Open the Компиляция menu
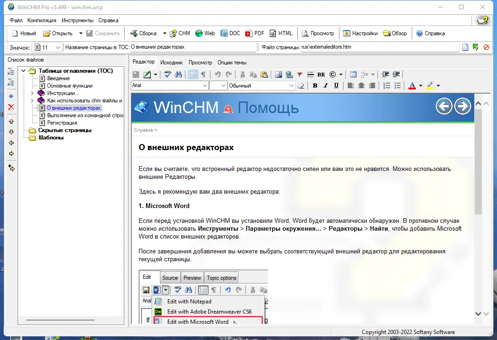 pos(42,20)
